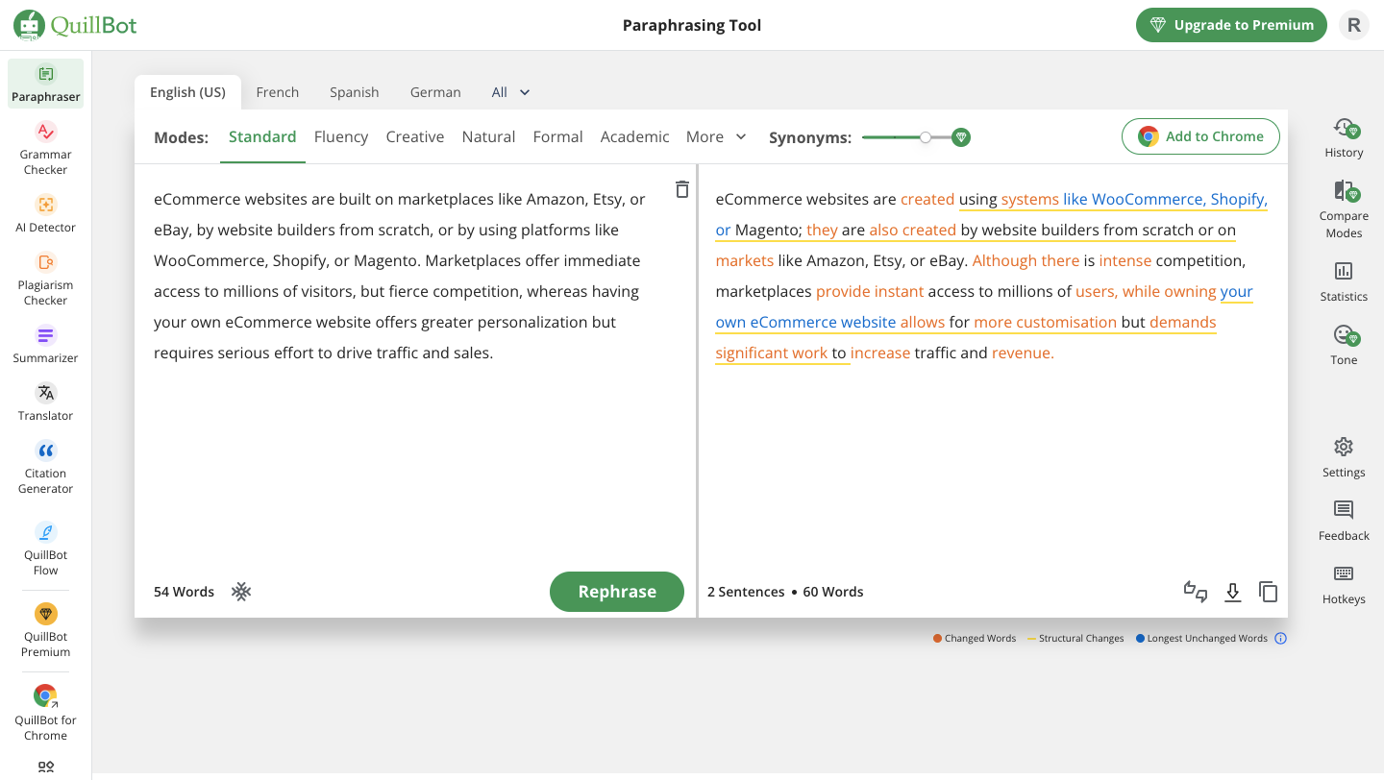Select the Fluency mode
The height and width of the screenshot is (780, 1384).
[x=341, y=137]
